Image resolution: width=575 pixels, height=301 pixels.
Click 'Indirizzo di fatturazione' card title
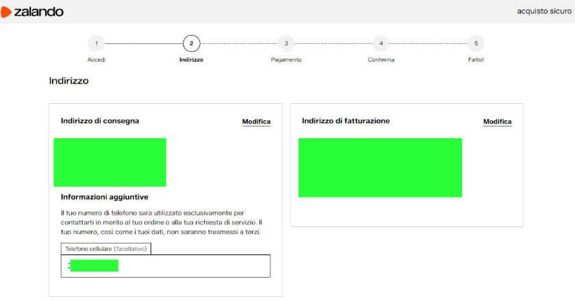(346, 121)
